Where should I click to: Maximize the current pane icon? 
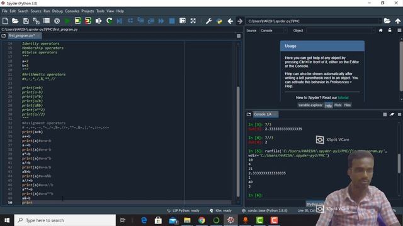coord(183,21)
